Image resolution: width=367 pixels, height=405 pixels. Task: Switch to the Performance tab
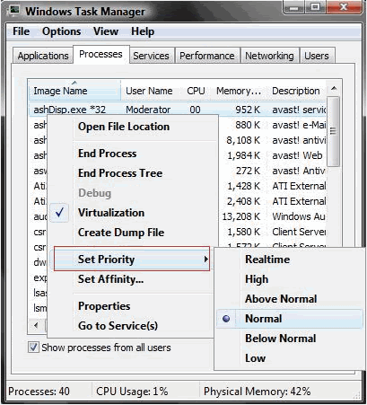[207, 56]
